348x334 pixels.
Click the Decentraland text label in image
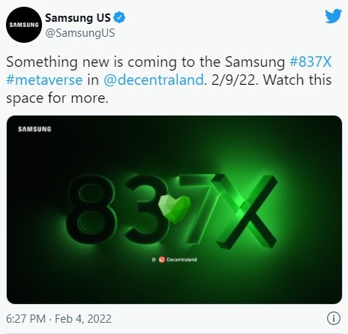(x=181, y=260)
